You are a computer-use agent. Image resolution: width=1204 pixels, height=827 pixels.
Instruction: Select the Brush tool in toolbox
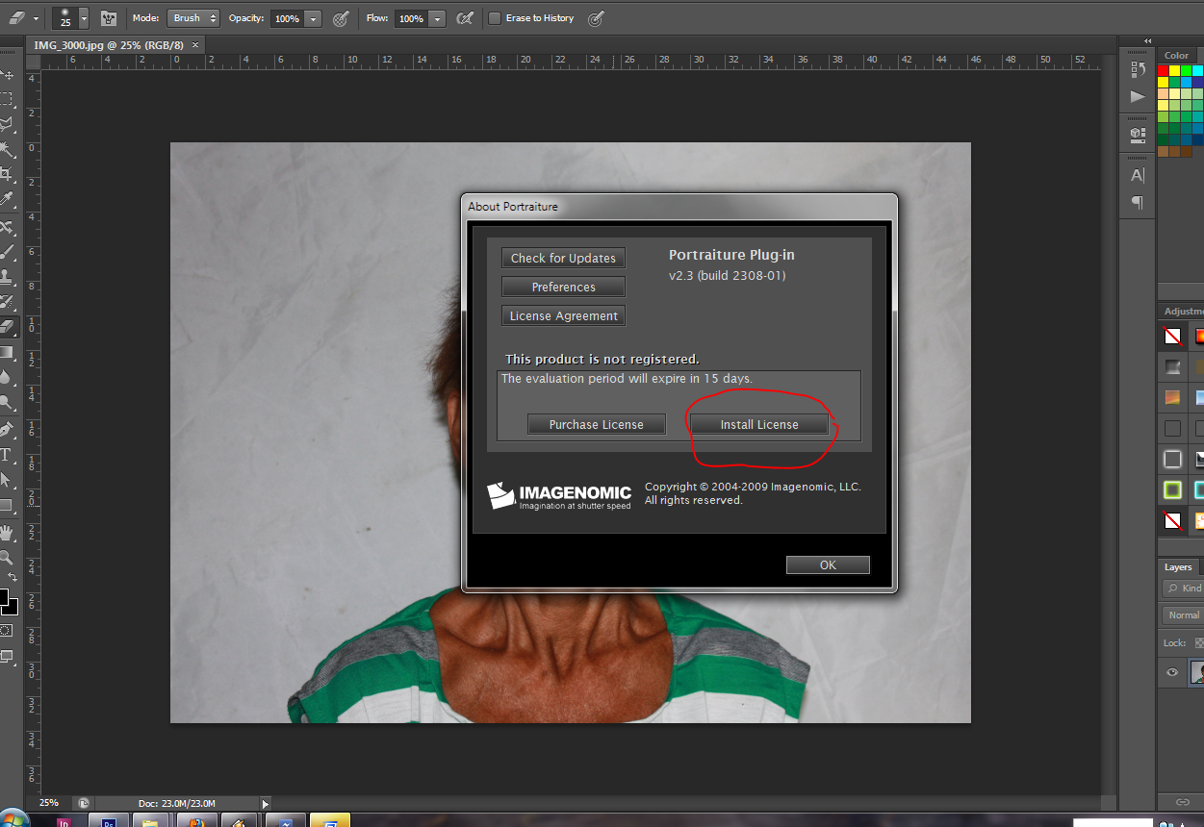pos(7,252)
